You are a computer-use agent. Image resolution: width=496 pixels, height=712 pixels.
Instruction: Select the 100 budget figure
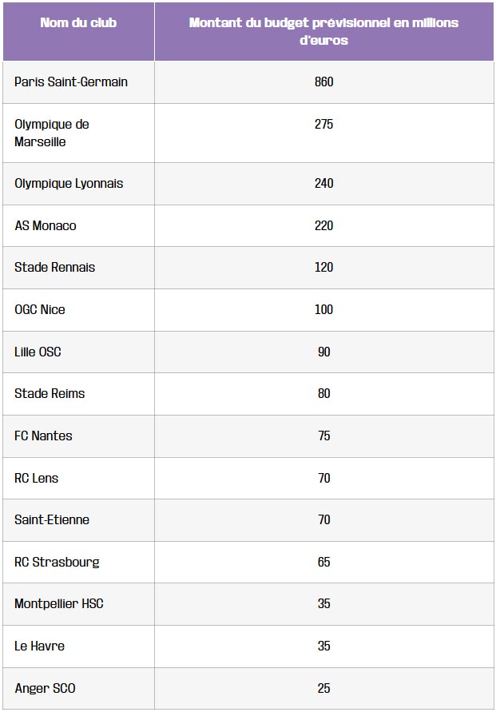coord(323,310)
